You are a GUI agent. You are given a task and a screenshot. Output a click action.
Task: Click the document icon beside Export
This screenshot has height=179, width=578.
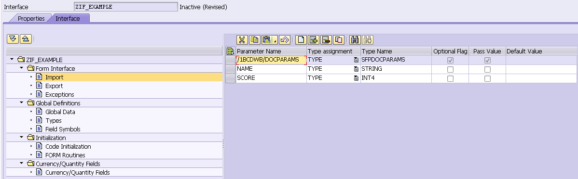pos(39,86)
